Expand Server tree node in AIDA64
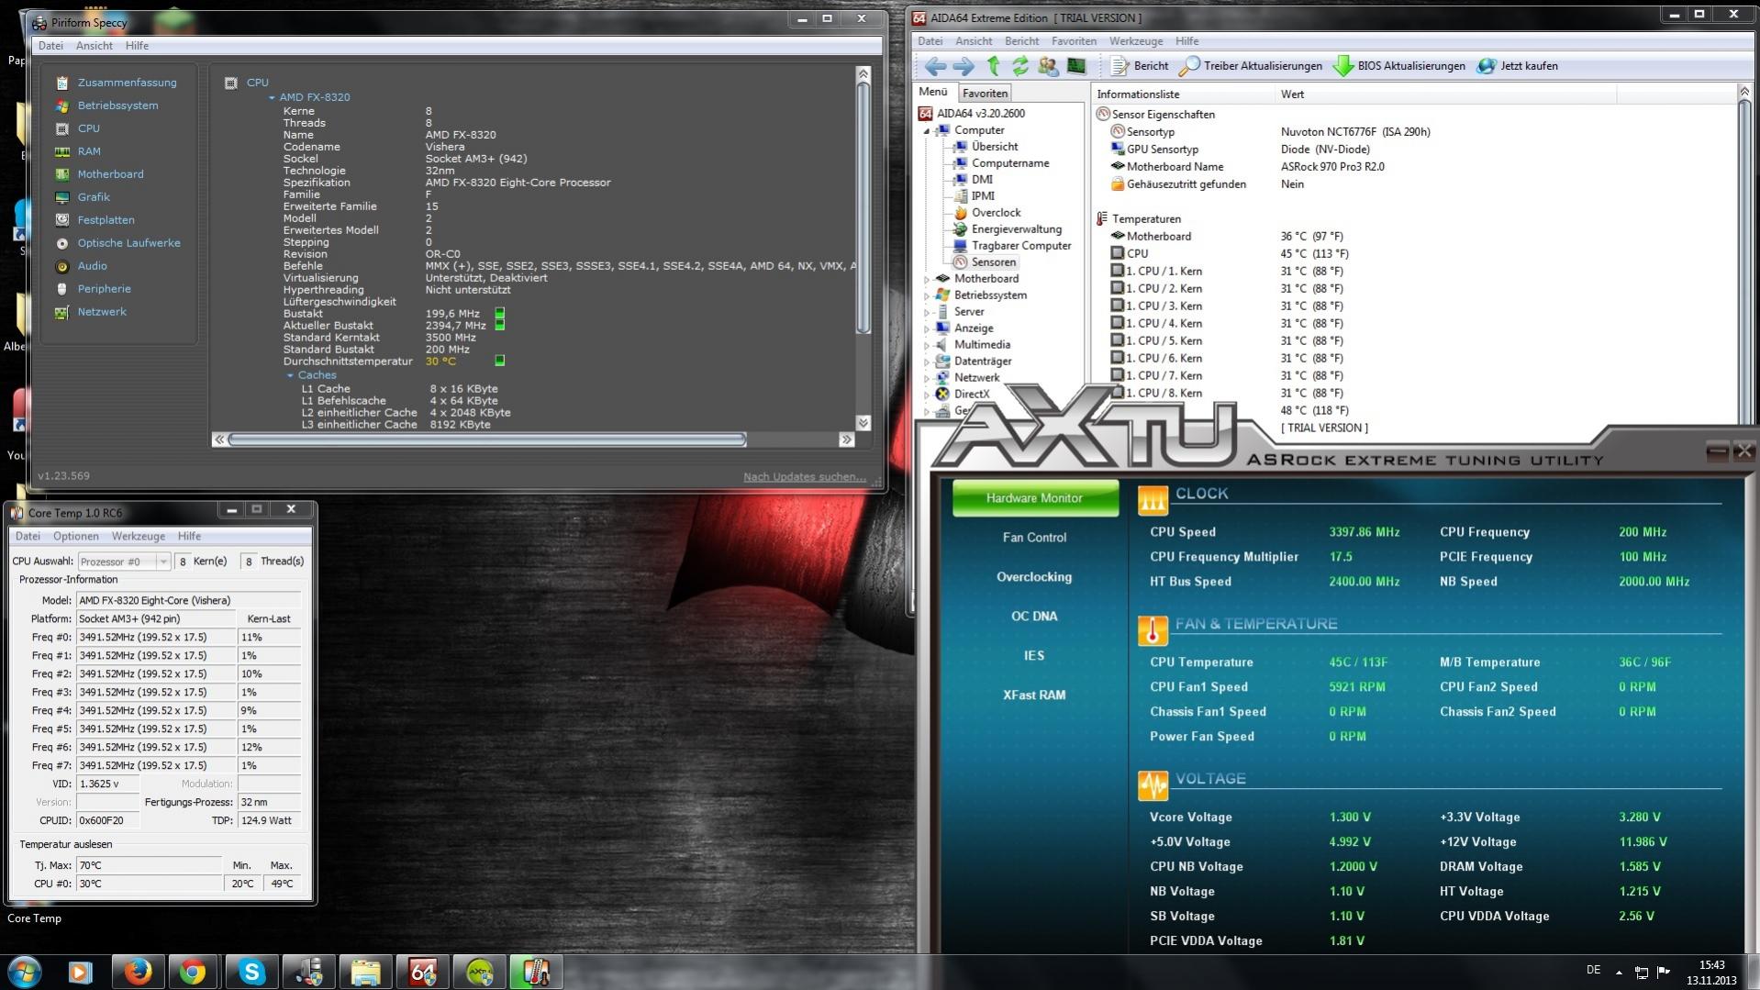 click(927, 312)
